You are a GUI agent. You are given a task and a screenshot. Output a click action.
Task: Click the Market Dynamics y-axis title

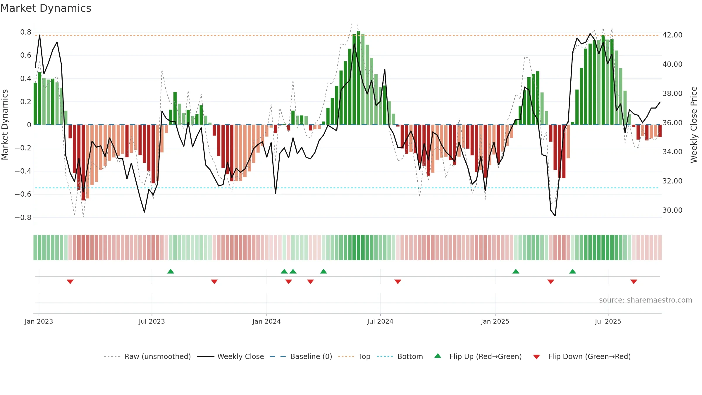[5, 125]
